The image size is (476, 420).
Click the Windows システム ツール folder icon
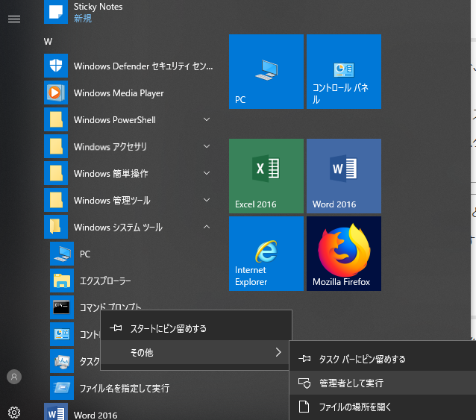(56, 227)
